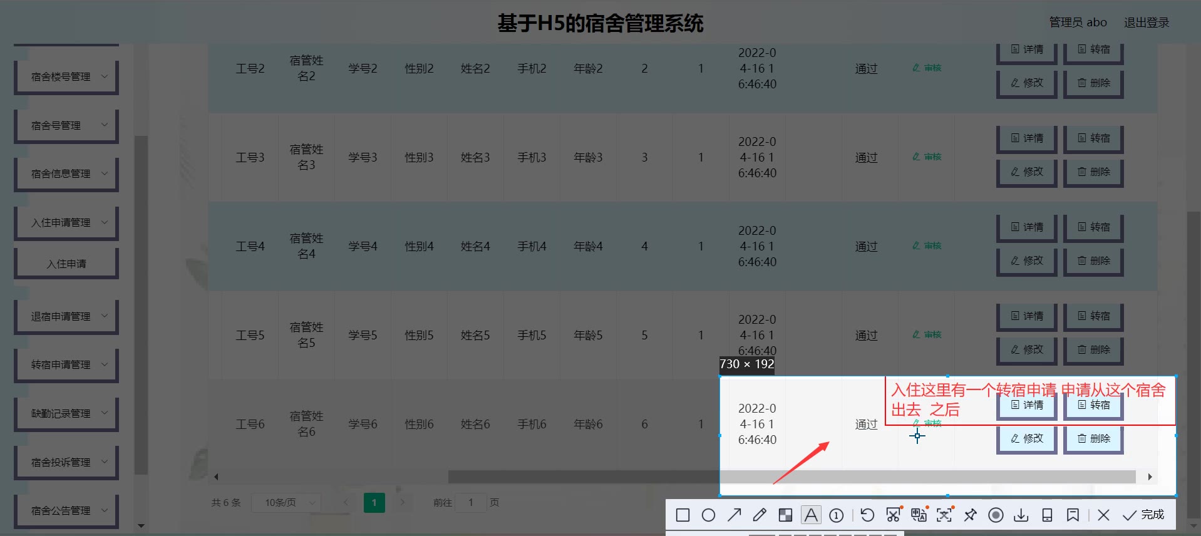
Task: Click the bookmark icon in screenshot toolbar
Action: click(1073, 515)
